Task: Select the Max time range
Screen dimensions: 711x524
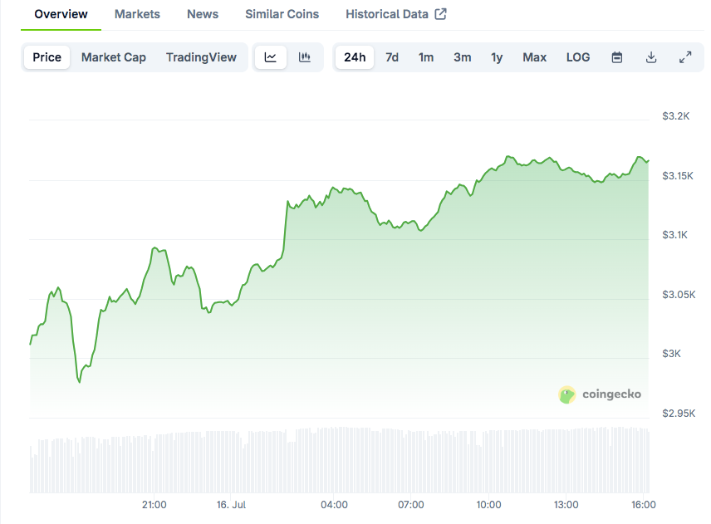Action: point(534,57)
